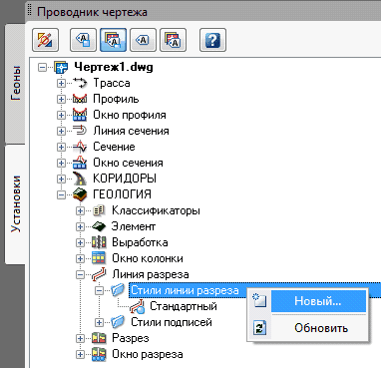The width and height of the screenshot is (381, 368).
Task: Click the ГЕОЛОГИЯ book icon
Action: pos(80,194)
